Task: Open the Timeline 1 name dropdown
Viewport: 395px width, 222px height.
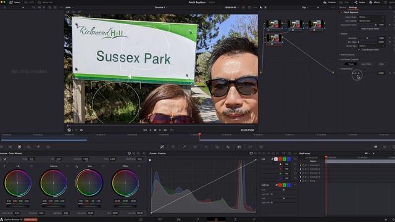Action: [x=160, y=7]
